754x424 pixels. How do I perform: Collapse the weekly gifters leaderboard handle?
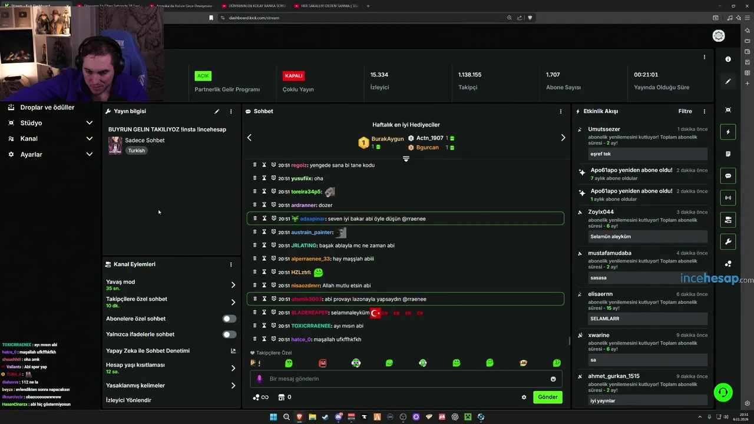pyautogui.click(x=406, y=159)
